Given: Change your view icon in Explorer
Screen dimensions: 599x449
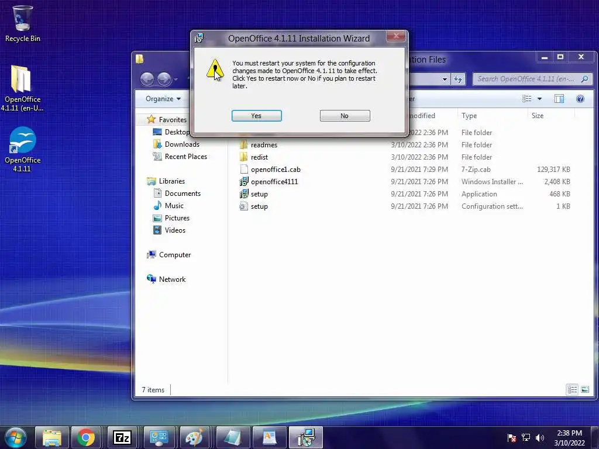Looking at the screenshot, I should (x=527, y=98).
